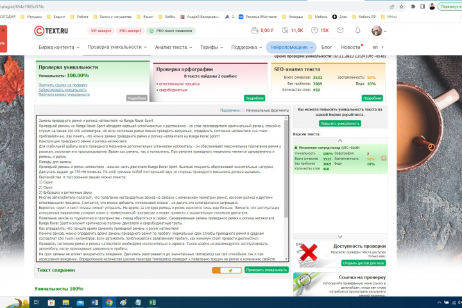Close the red side tab with X
462x308 pixels.
tap(3, 30)
